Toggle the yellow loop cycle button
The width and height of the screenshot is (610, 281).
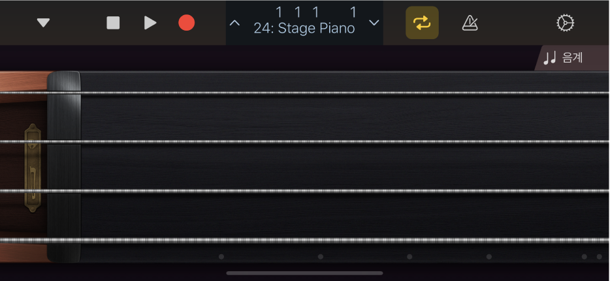pos(422,23)
